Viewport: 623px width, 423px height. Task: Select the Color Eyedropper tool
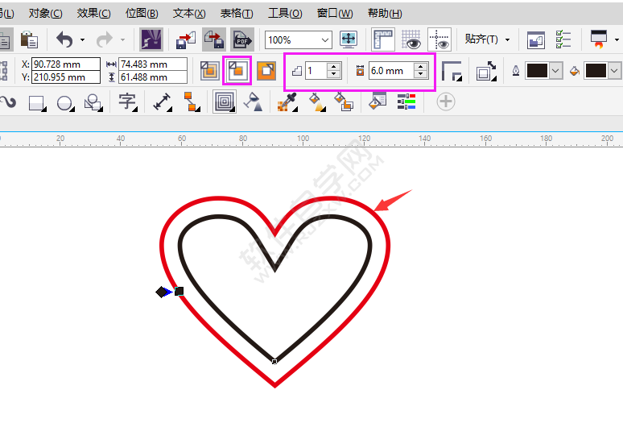pyautogui.click(x=287, y=102)
